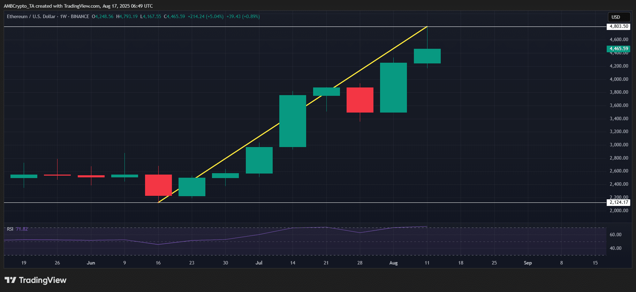The image size is (636, 292).
Task: Click the Ethereum / U.S. Dollar symbol title
Action: 31,16
